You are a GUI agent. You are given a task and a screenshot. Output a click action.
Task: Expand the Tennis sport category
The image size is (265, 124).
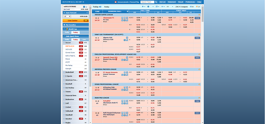(x=76, y=91)
